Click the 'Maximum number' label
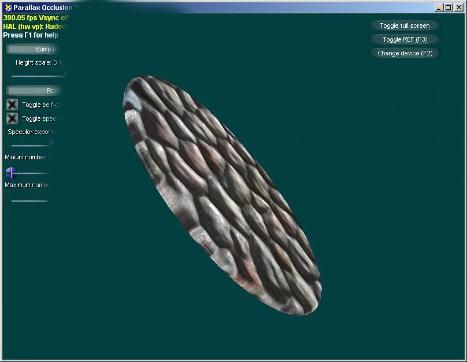The image size is (467, 362). click(x=27, y=185)
